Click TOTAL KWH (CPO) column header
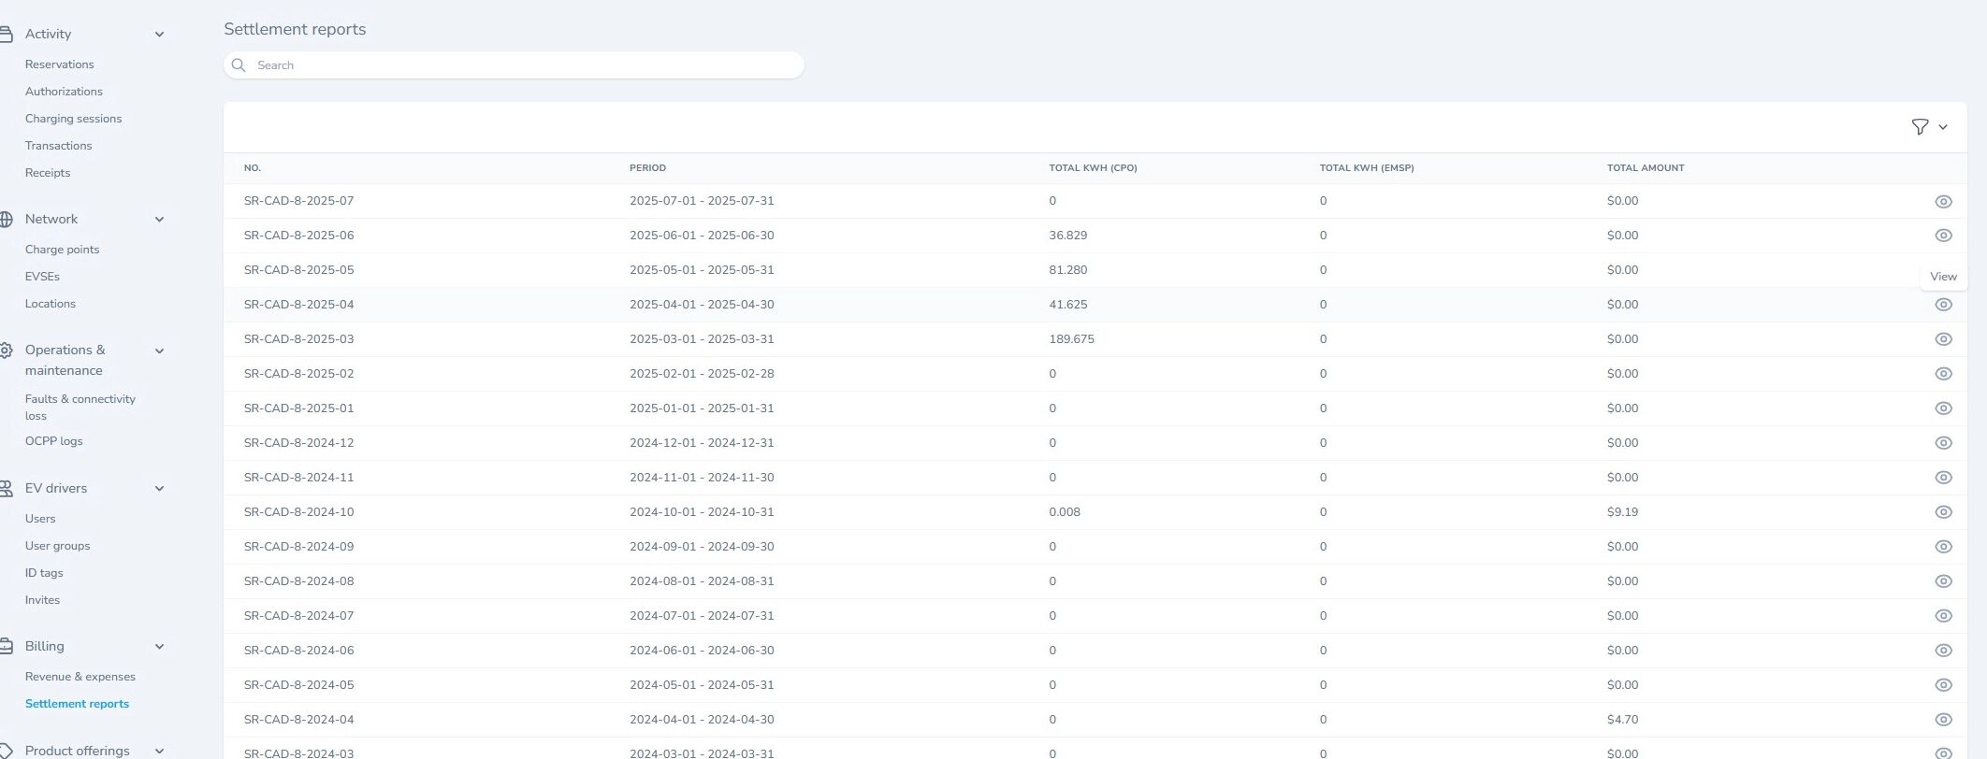 (x=1093, y=168)
